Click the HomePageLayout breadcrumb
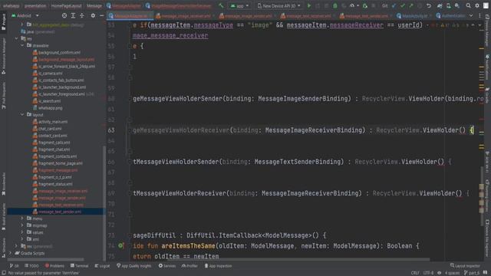This screenshot has height=276, width=491. [x=66, y=5]
